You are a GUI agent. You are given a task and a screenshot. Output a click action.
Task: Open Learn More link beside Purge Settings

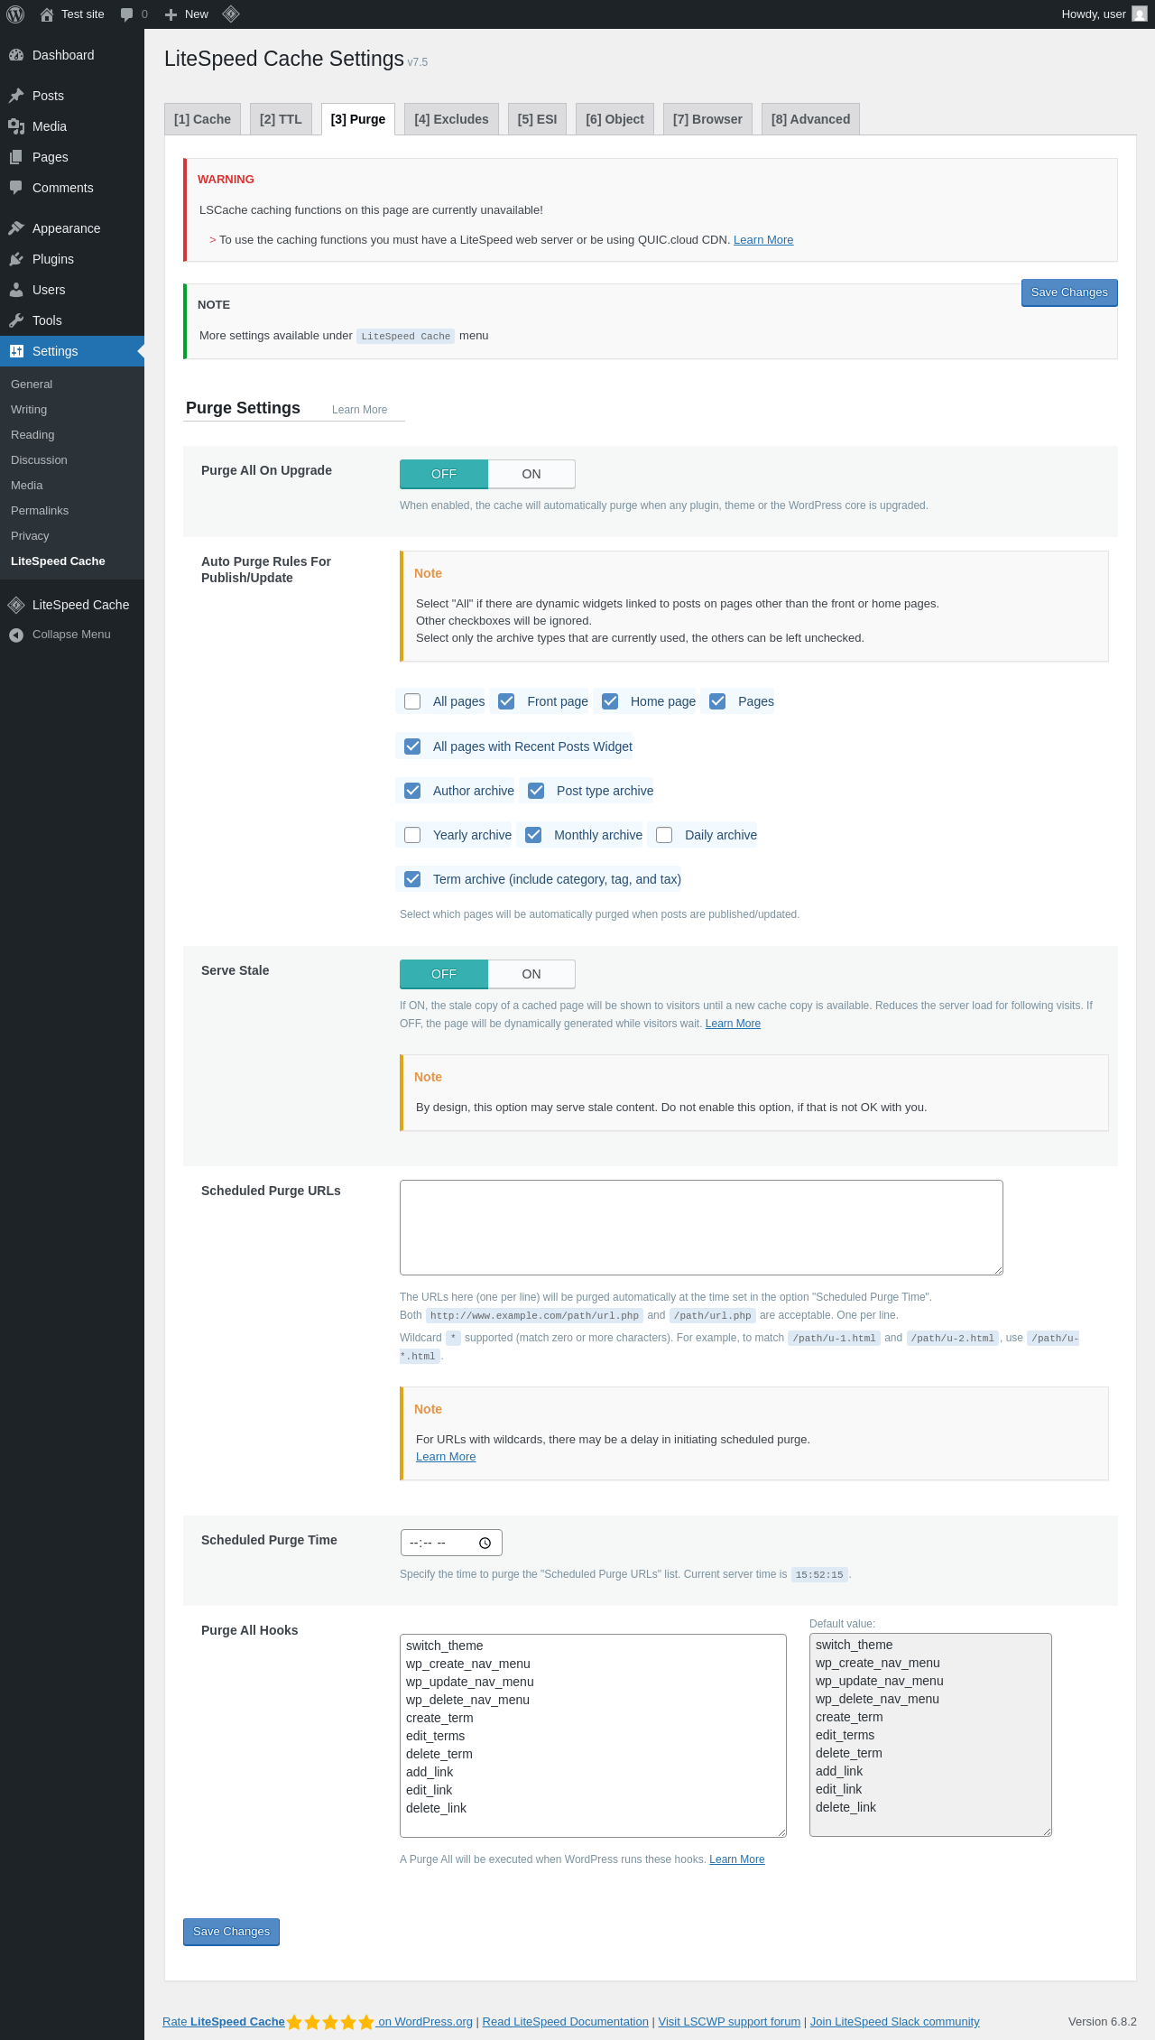(x=359, y=410)
